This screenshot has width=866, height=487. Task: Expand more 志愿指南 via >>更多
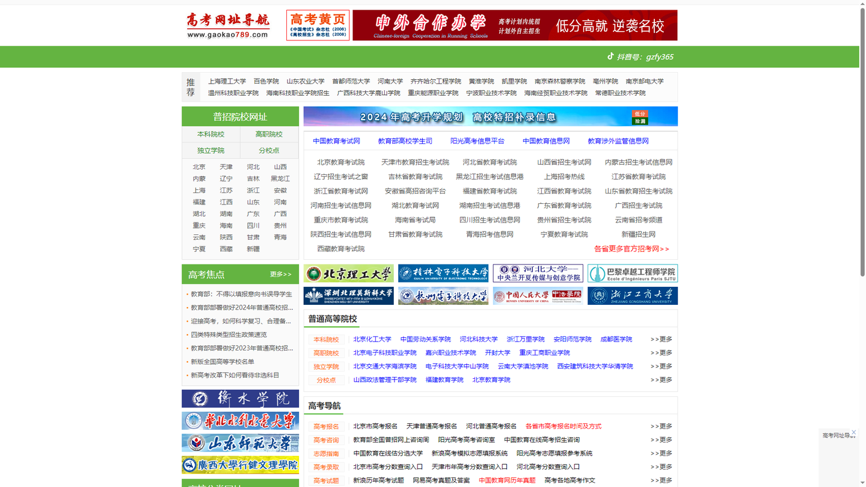click(x=661, y=453)
